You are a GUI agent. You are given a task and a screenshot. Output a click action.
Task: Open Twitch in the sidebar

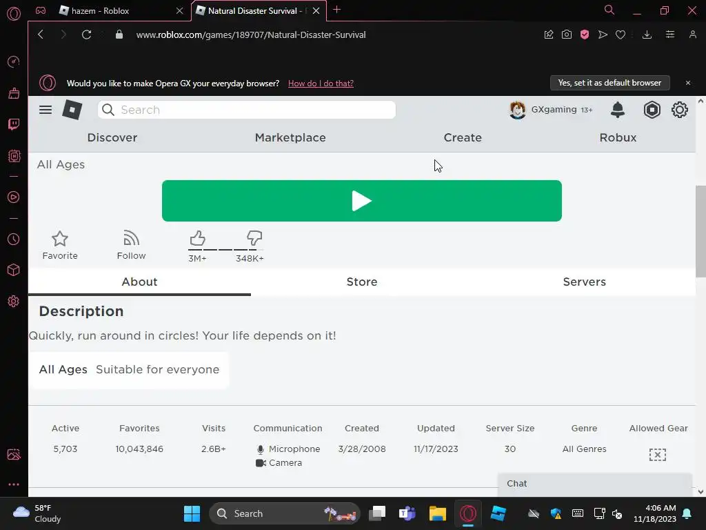click(x=14, y=124)
